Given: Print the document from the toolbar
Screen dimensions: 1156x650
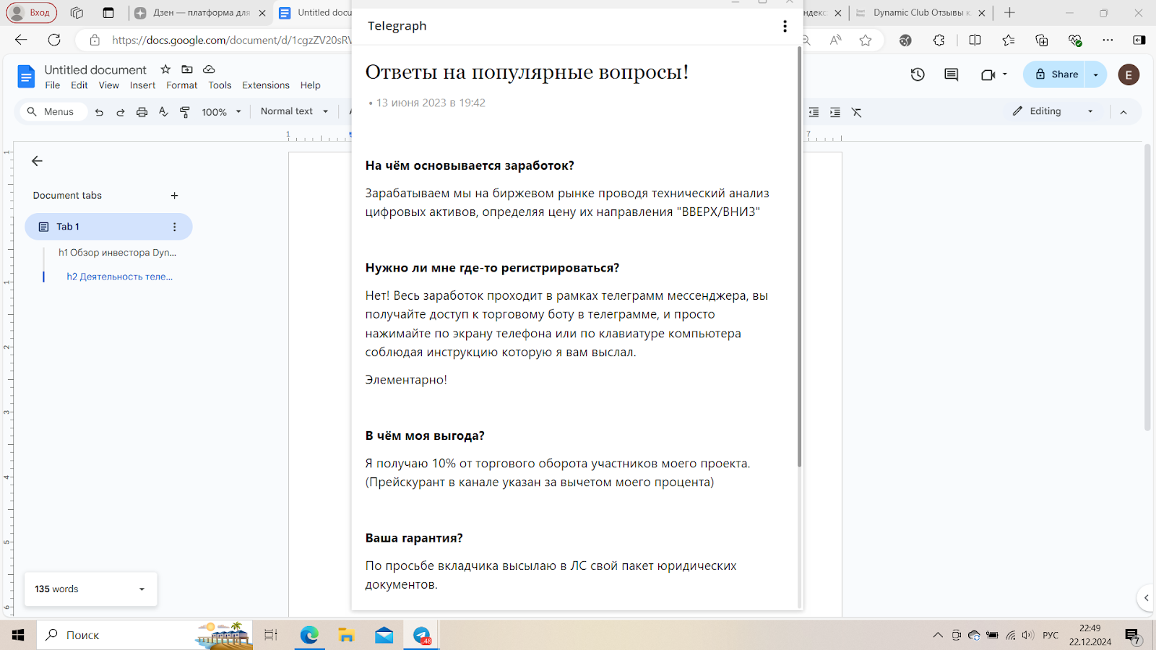Looking at the screenshot, I should coord(142,112).
